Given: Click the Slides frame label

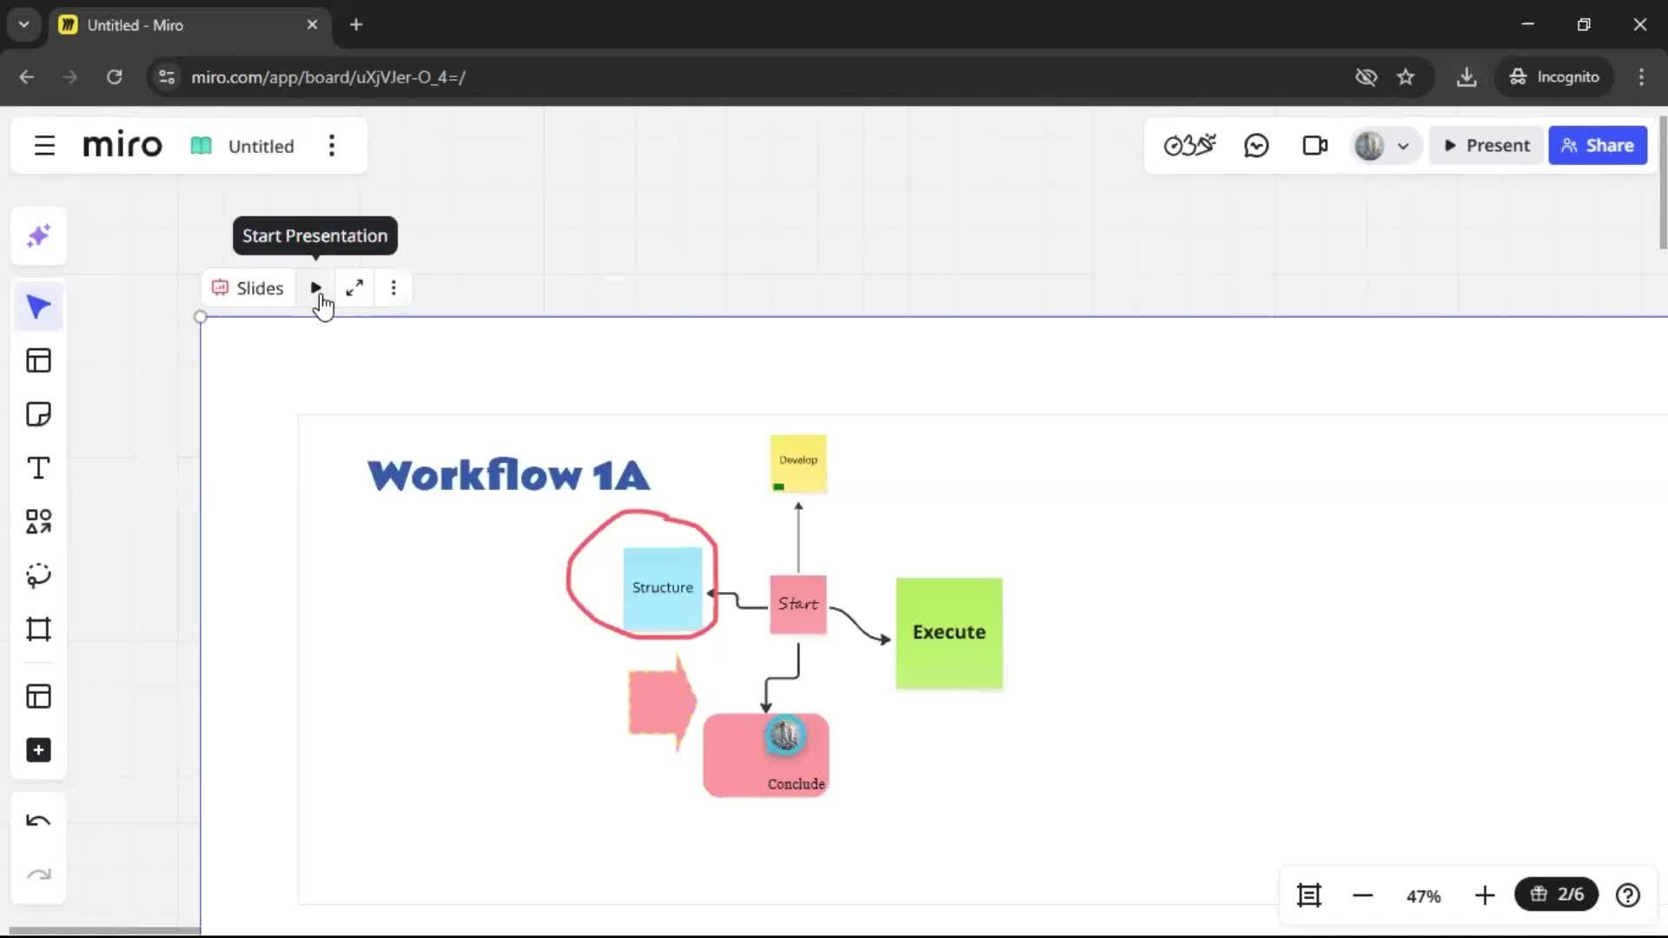Looking at the screenshot, I should tap(248, 288).
